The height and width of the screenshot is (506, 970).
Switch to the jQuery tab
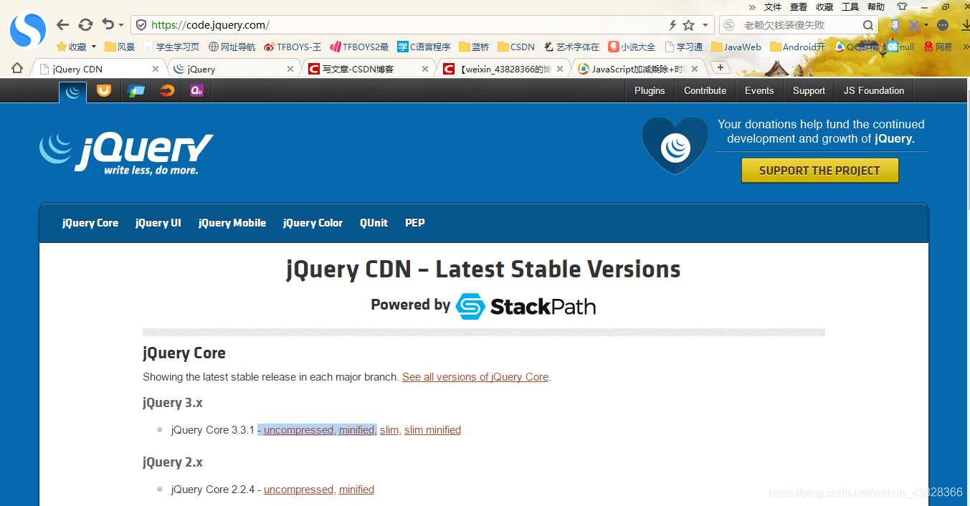[235, 69]
